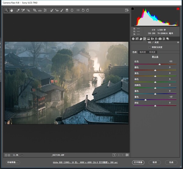
Task: Toggle highlight clipping warning
Action: point(178,9)
